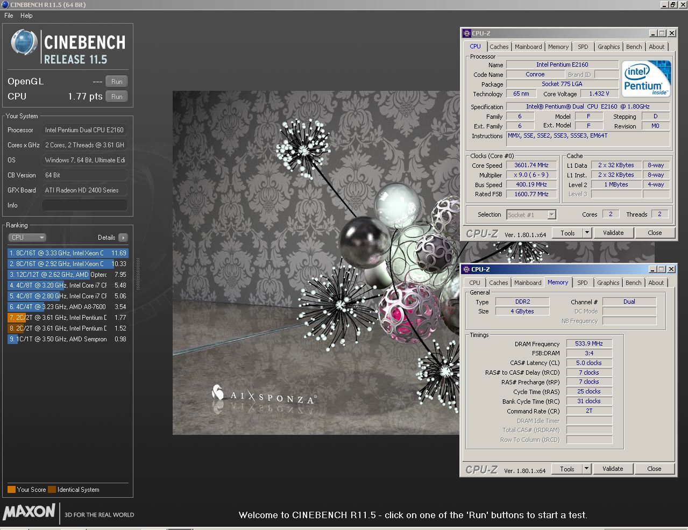
Task: Open the File menu in Cinebench
Action: point(9,16)
